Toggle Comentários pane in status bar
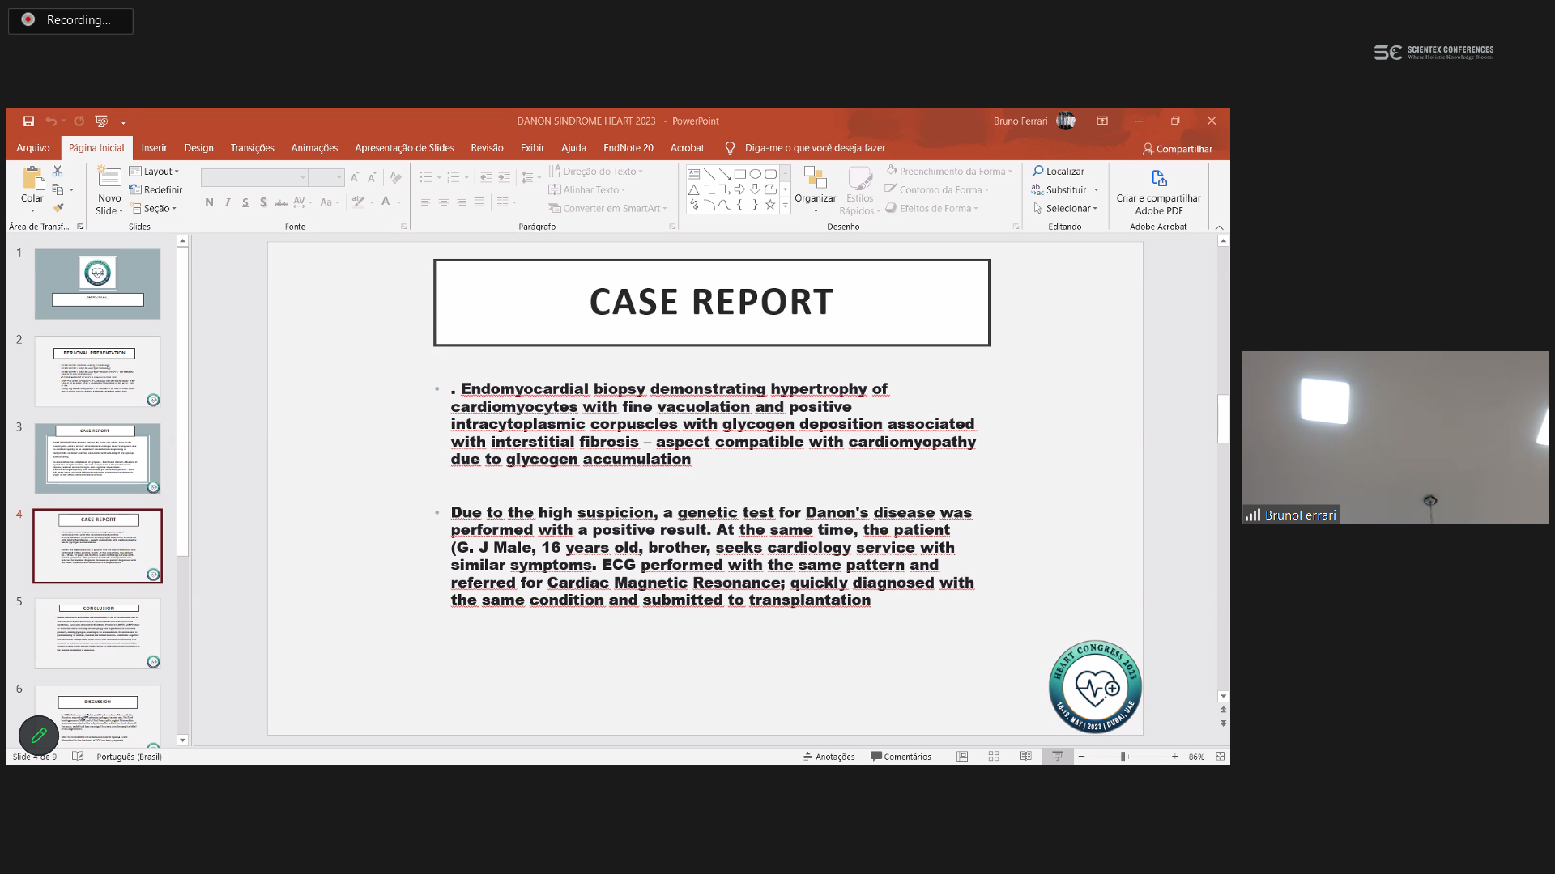Viewport: 1555px width, 874px height. (901, 757)
